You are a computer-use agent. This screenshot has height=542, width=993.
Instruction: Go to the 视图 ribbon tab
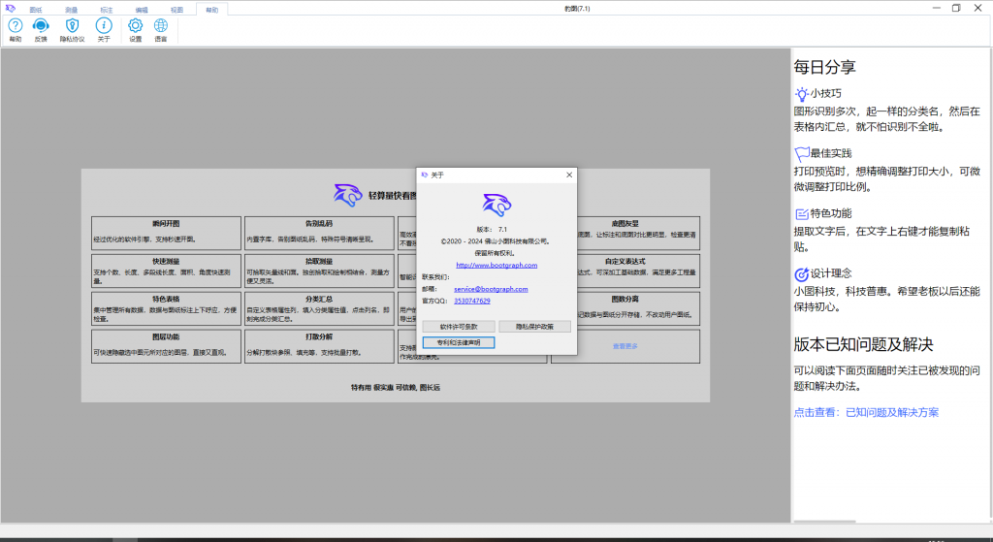tap(176, 10)
